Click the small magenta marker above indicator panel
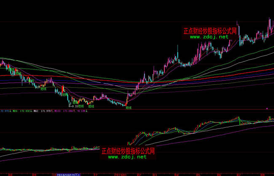This screenshot has height=176, width=274. (268, 108)
